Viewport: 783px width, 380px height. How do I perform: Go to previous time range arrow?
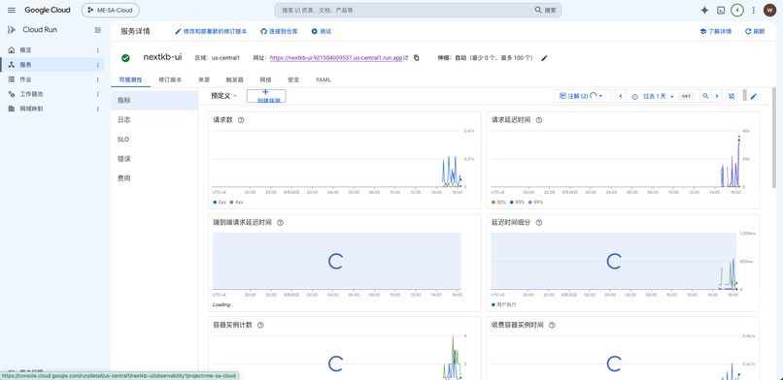click(x=621, y=96)
